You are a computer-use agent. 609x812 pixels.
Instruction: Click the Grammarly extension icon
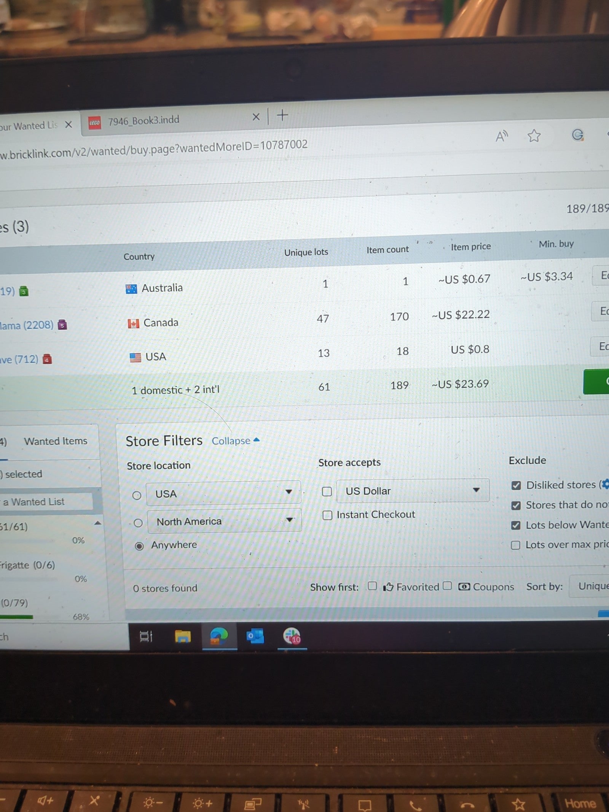577,135
